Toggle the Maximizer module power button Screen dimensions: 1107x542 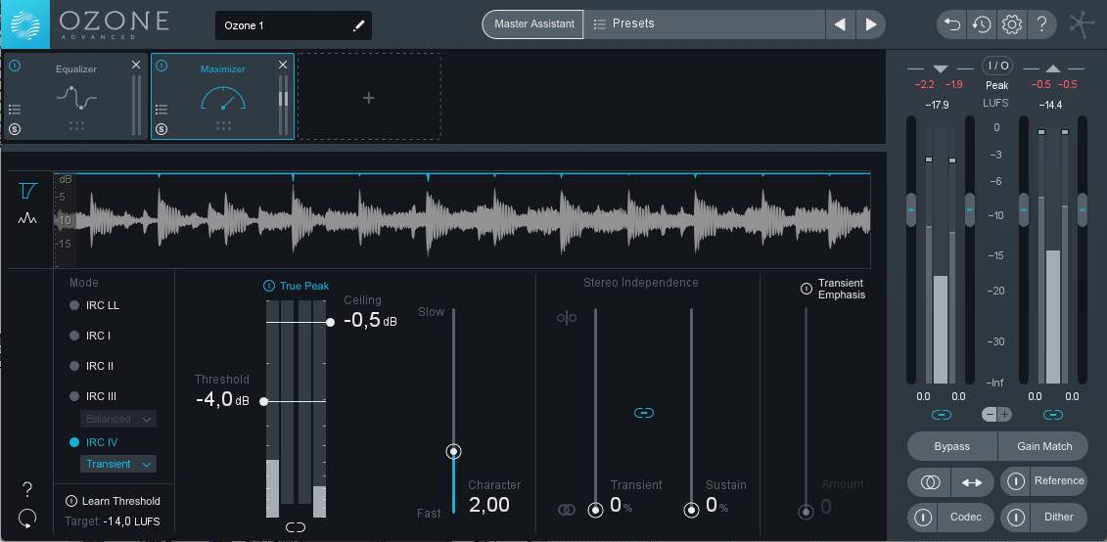(161, 66)
